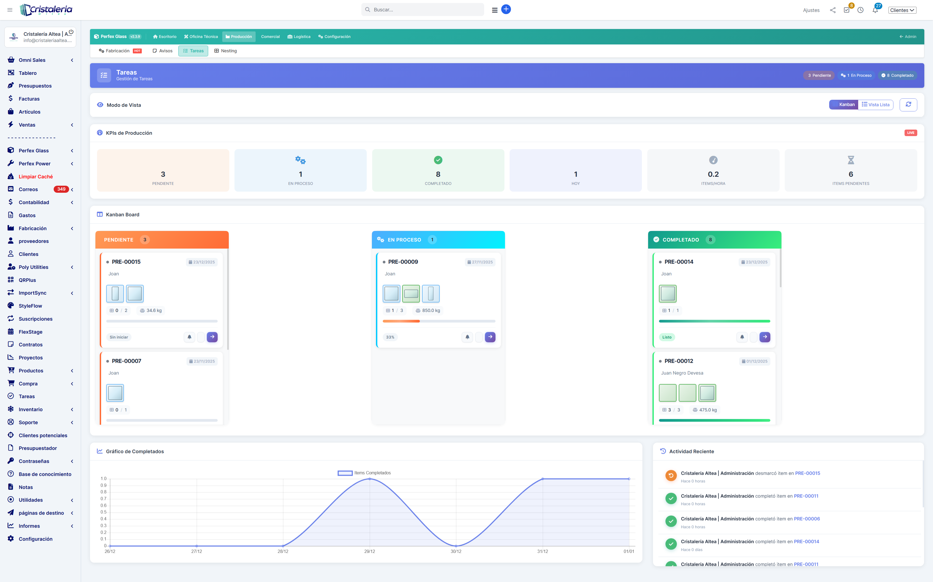Viewport: 933px width, 582px height.
Task: Enable Vista Lista view mode
Action: 876,104
